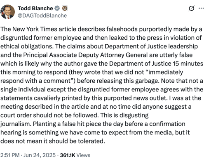Image resolution: width=204 pixels, height=164 pixels.
Task: Click the display name Todd Blanche
Action: click(x=35, y=8)
